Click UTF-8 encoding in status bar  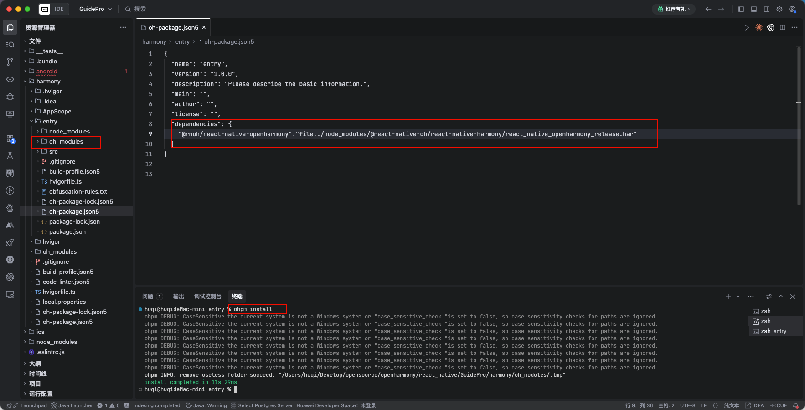tap(687, 405)
